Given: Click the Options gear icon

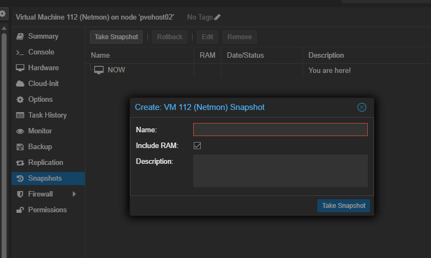Looking at the screenshot, I should [20, 100].
